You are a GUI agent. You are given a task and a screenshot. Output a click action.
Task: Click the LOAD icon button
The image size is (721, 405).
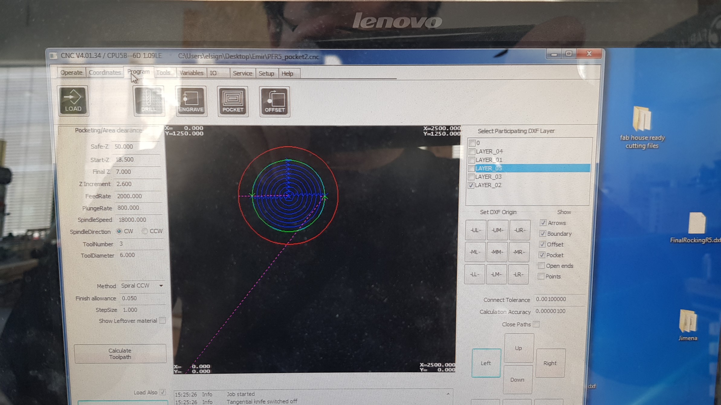pos(73,101)
